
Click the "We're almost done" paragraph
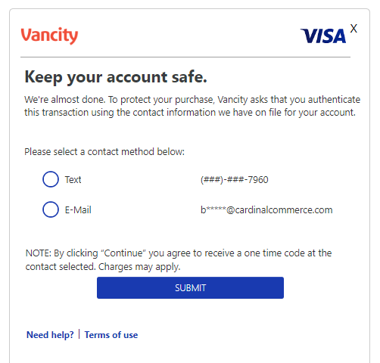192,106
